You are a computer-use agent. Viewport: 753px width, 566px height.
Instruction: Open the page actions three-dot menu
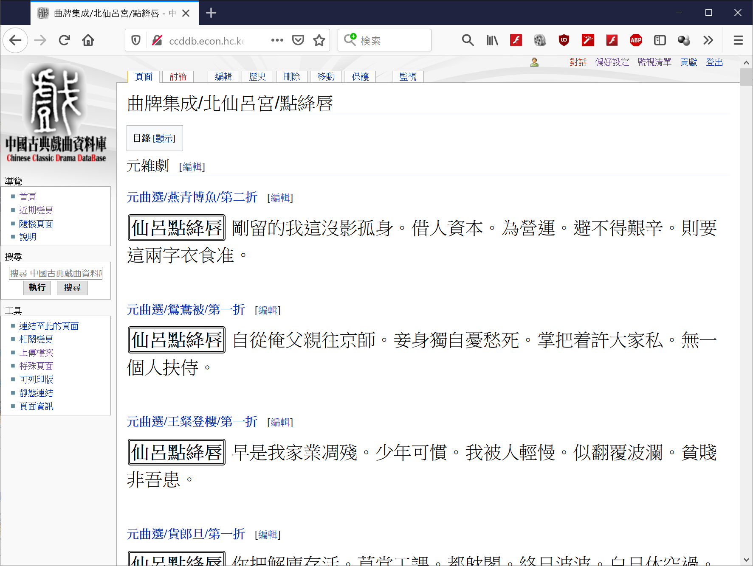[277, 40]
